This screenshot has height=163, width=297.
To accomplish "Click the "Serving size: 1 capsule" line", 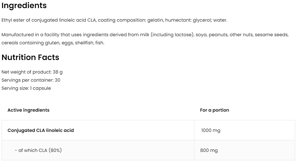I will 26,88.
